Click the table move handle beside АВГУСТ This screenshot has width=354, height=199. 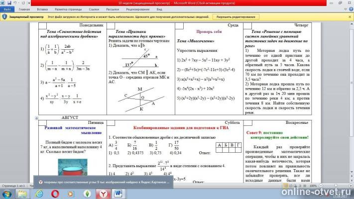[x=36, y=118]
